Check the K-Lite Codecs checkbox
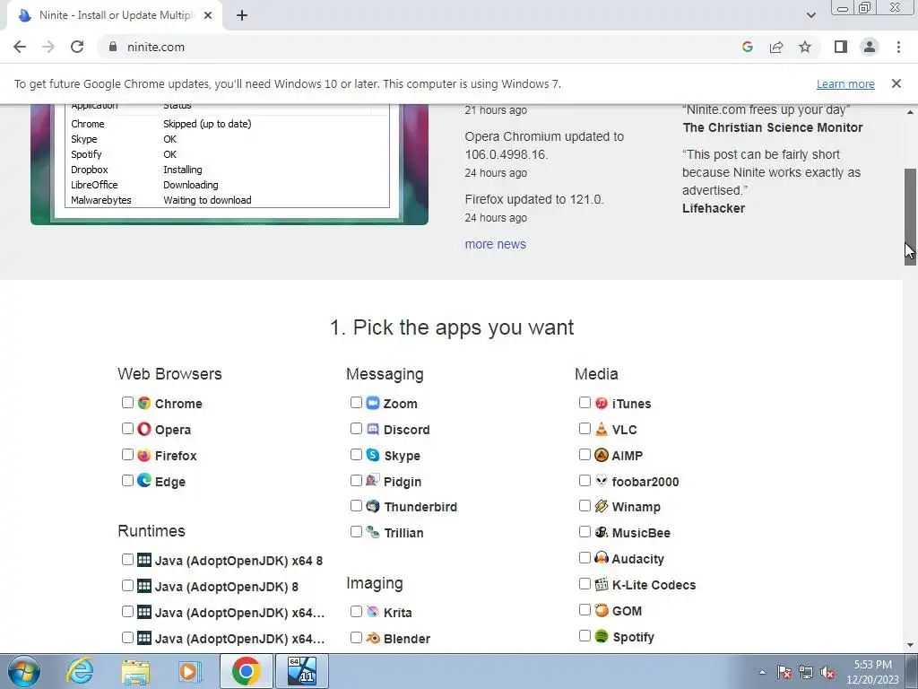918x689 pixels. click(585, 583)
